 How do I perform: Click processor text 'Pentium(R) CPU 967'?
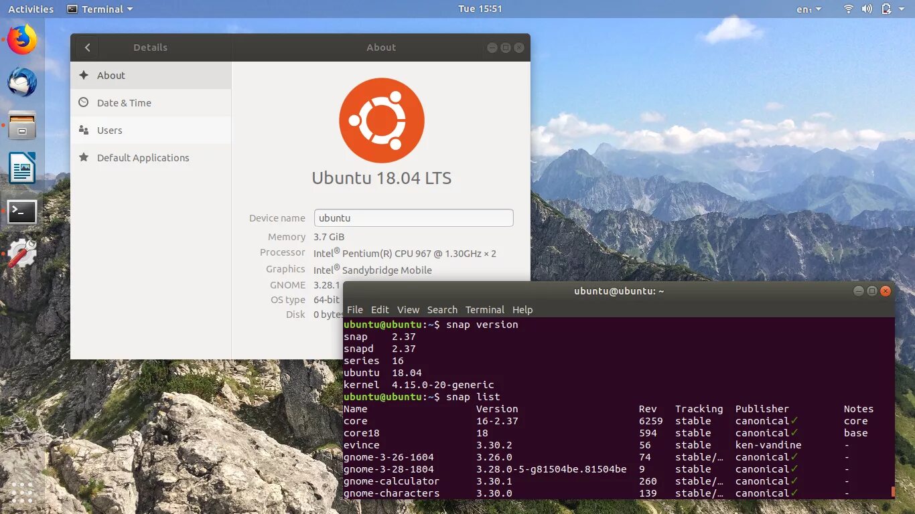tap(386, 254)
